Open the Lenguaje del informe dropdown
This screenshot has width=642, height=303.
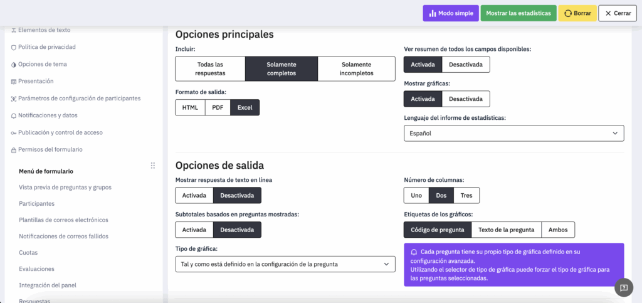513,133
